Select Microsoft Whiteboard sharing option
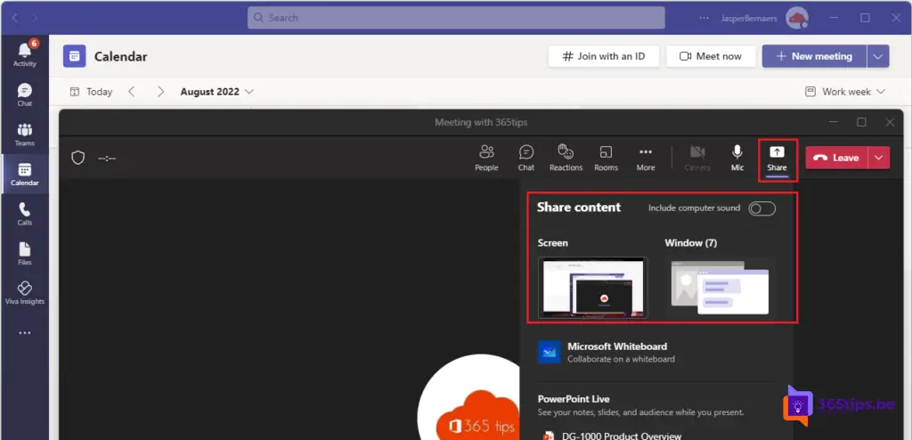This screenshot has width=912, height=440. pos(616,352)
